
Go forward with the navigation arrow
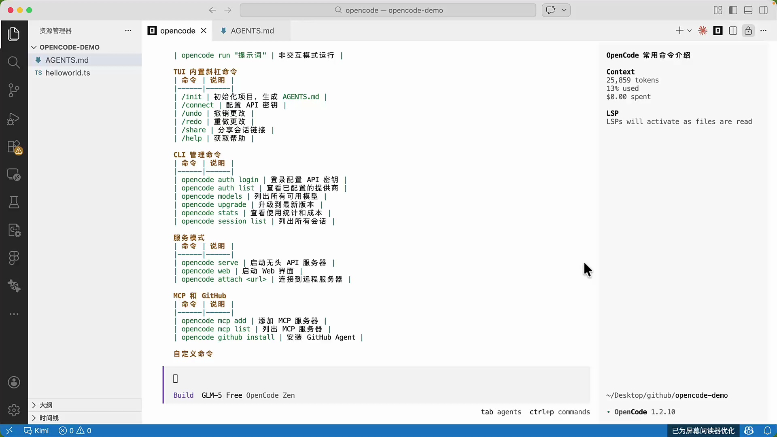[x=228, y=10]
